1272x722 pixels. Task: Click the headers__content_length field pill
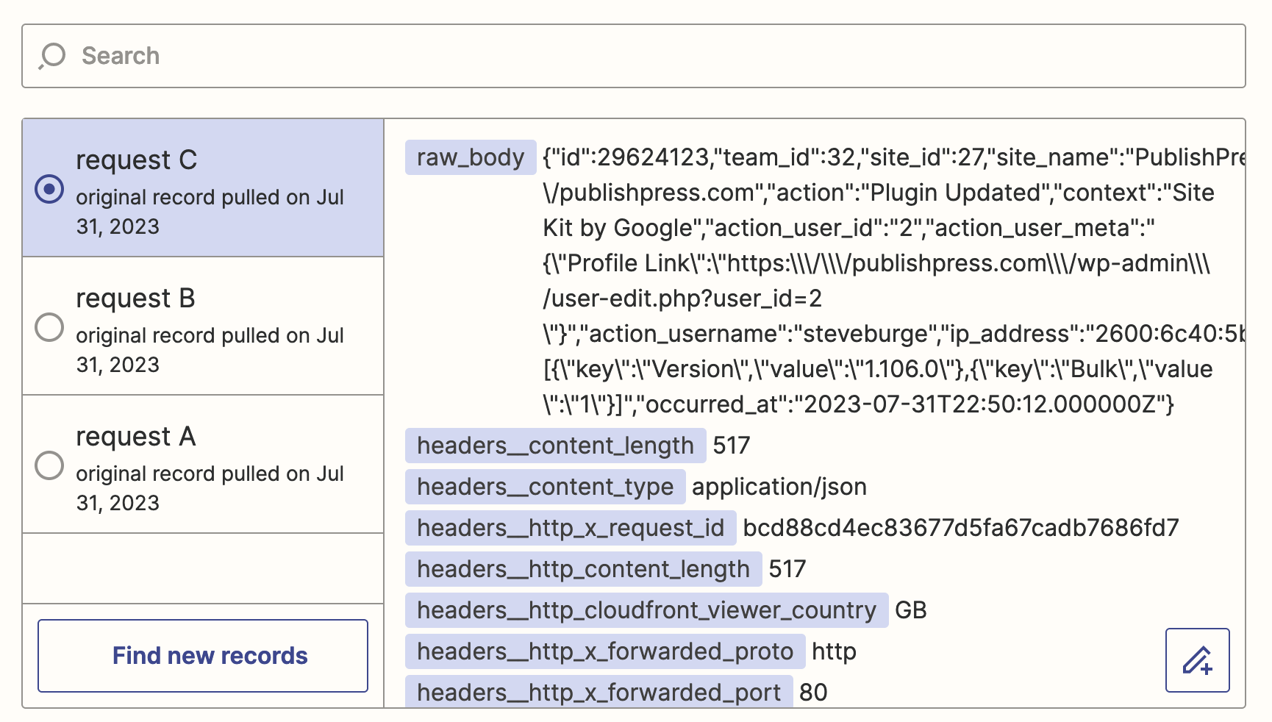tap(554, 446)
